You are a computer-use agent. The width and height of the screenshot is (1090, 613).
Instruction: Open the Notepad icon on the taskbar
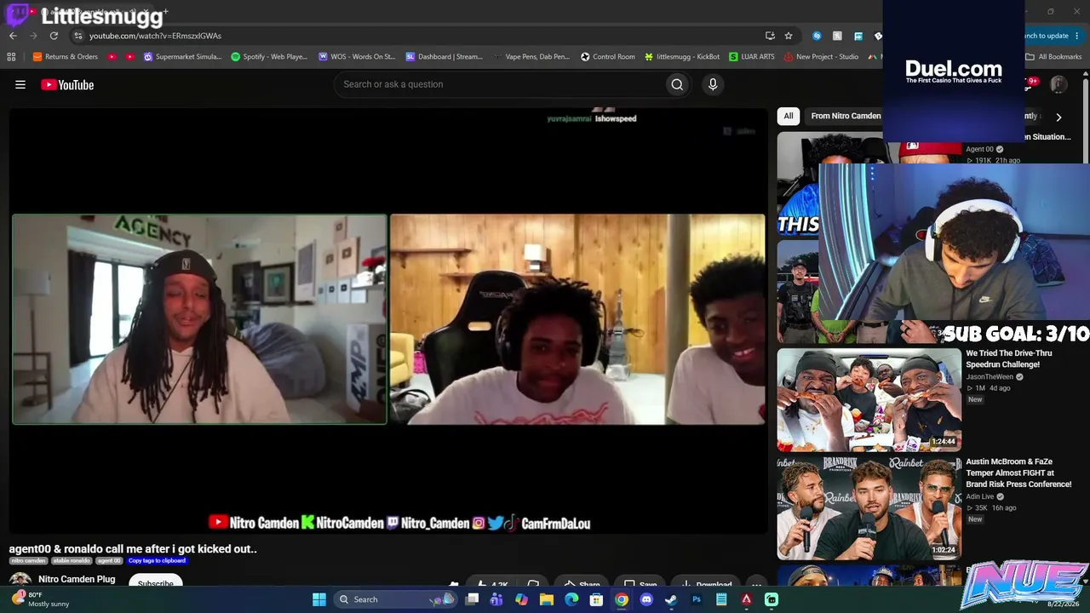[721, 599]
